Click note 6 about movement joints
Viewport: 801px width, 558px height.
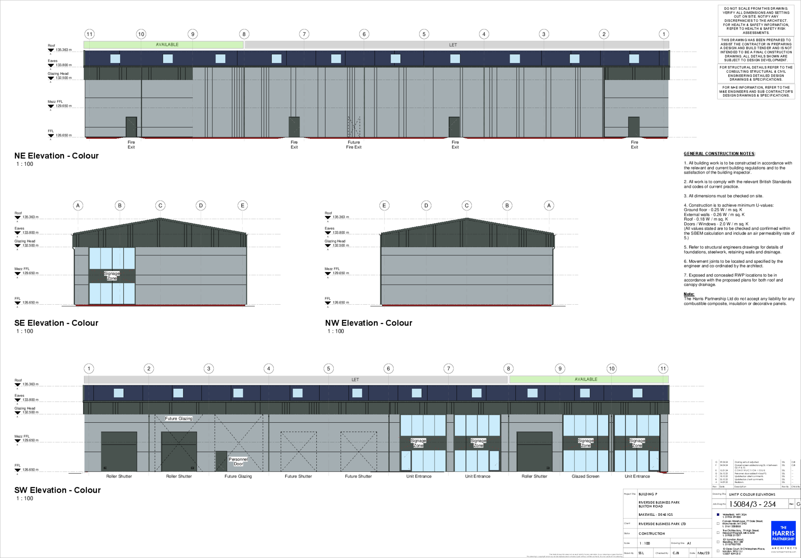pyautogui.click(x=733, y=264)
